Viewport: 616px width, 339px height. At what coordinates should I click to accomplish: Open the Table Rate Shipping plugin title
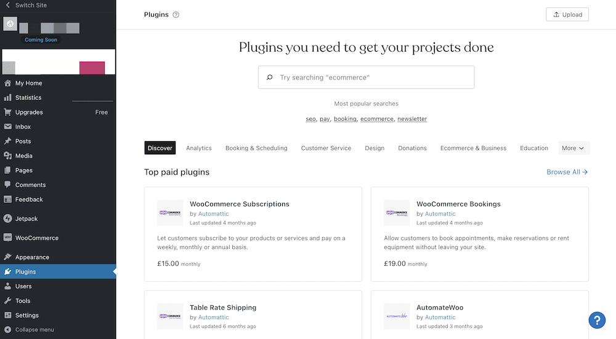pyautogui.click(x=223, y=308)
